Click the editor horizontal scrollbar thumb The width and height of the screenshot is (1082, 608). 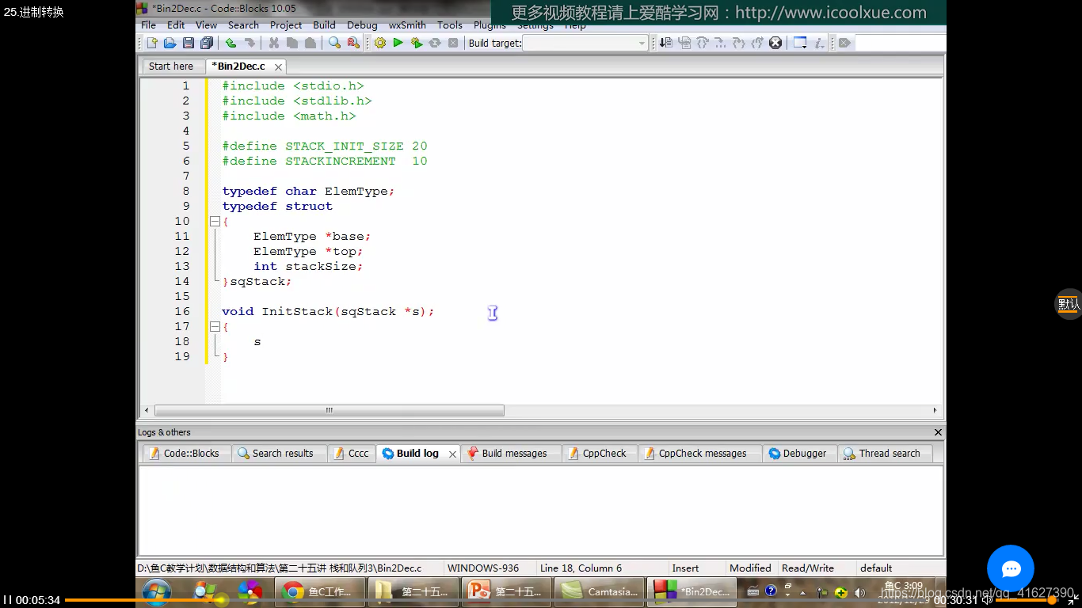(329, 411)
